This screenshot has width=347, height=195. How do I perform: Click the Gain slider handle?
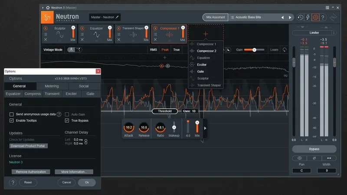click(x=254, y=50)
